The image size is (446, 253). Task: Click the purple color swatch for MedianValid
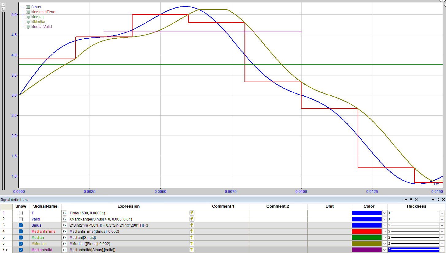pyautogui.click(x=367, y=250)
